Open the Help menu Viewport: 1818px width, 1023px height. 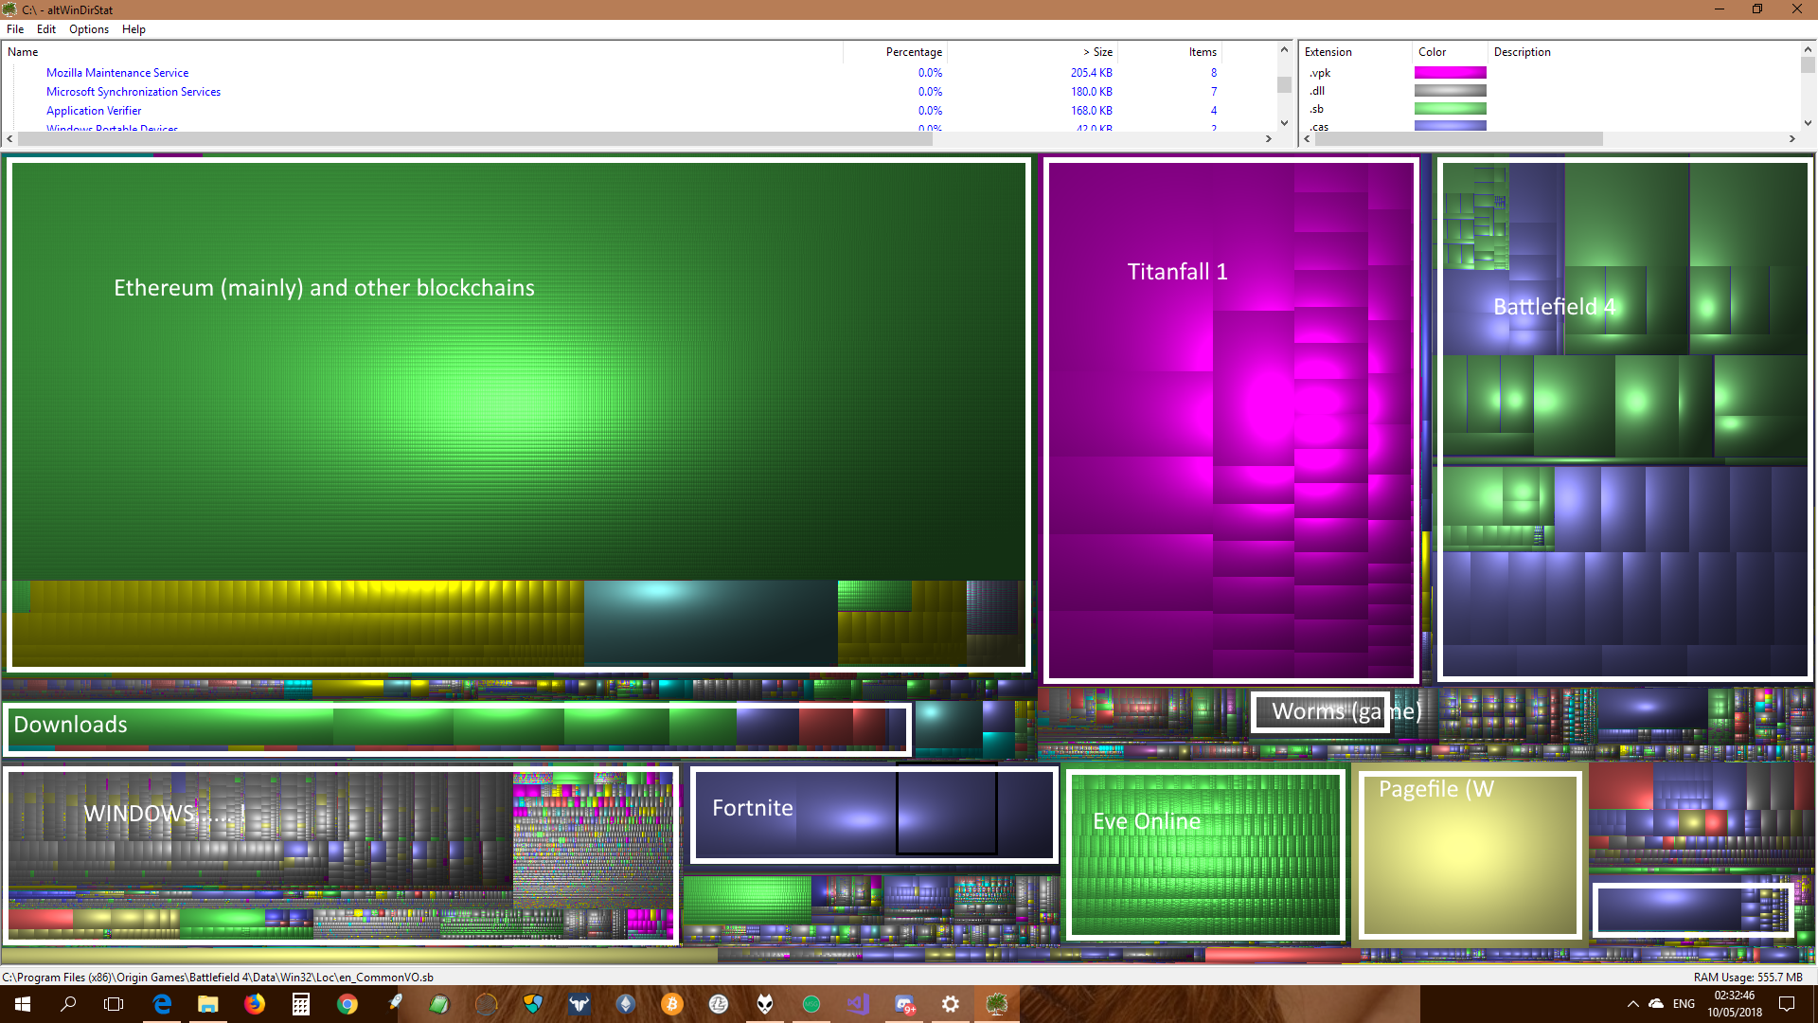[x=134, y=29]
